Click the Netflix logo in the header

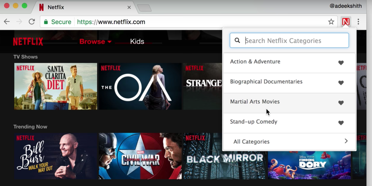(x=28, y=42)
